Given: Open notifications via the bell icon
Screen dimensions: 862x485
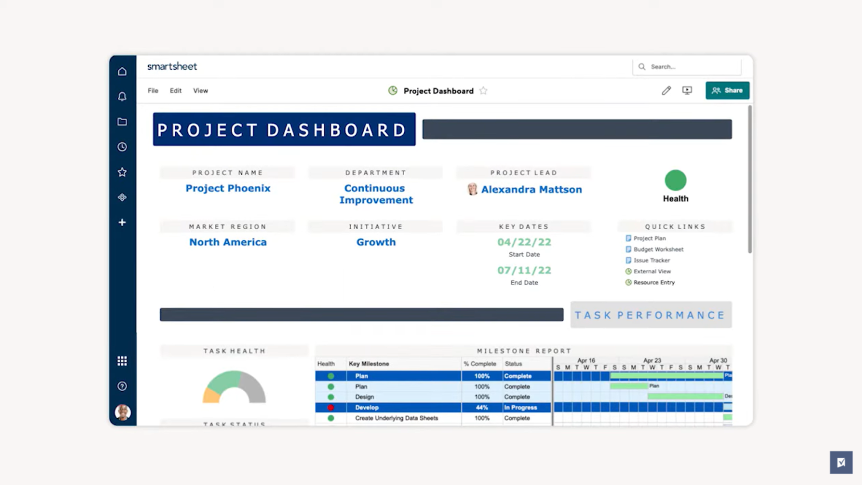Looking at the screenshot, I should (x=122, y=96).
